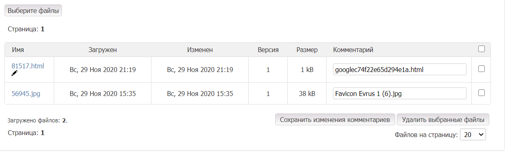Toggle the select-all checkbox in table header

point(482,49)
